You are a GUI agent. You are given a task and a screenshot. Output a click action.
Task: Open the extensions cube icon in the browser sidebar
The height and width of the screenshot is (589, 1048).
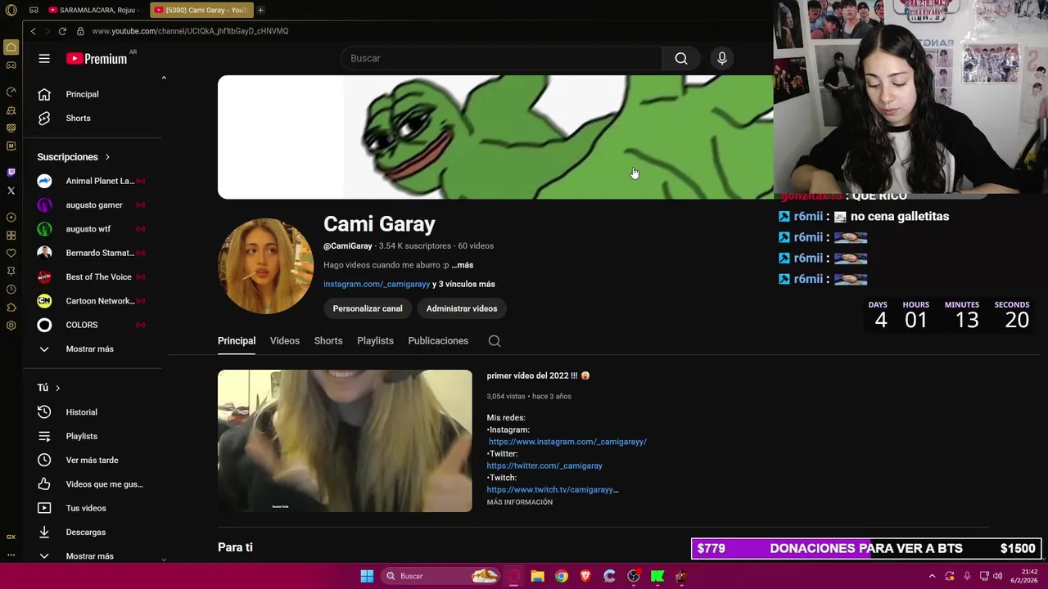[x=11, y=308]
